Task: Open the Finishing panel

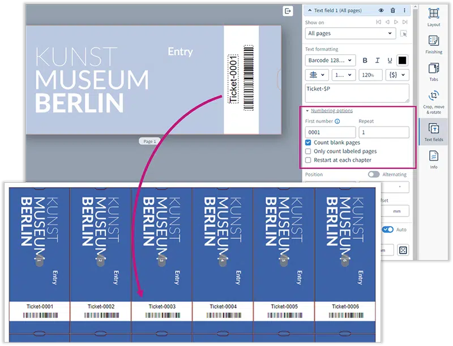Action: point(434,45)
